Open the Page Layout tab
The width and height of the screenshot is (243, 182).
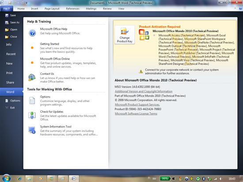pyautogui.click(x=52, y=9)
